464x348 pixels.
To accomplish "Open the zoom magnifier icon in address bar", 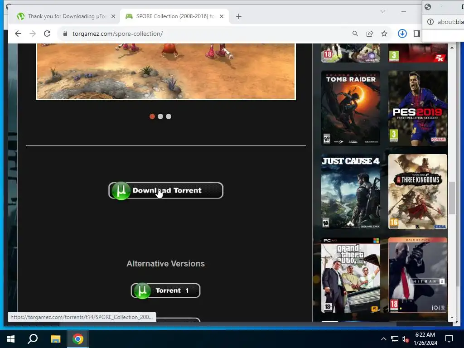I will pos(355,34).
